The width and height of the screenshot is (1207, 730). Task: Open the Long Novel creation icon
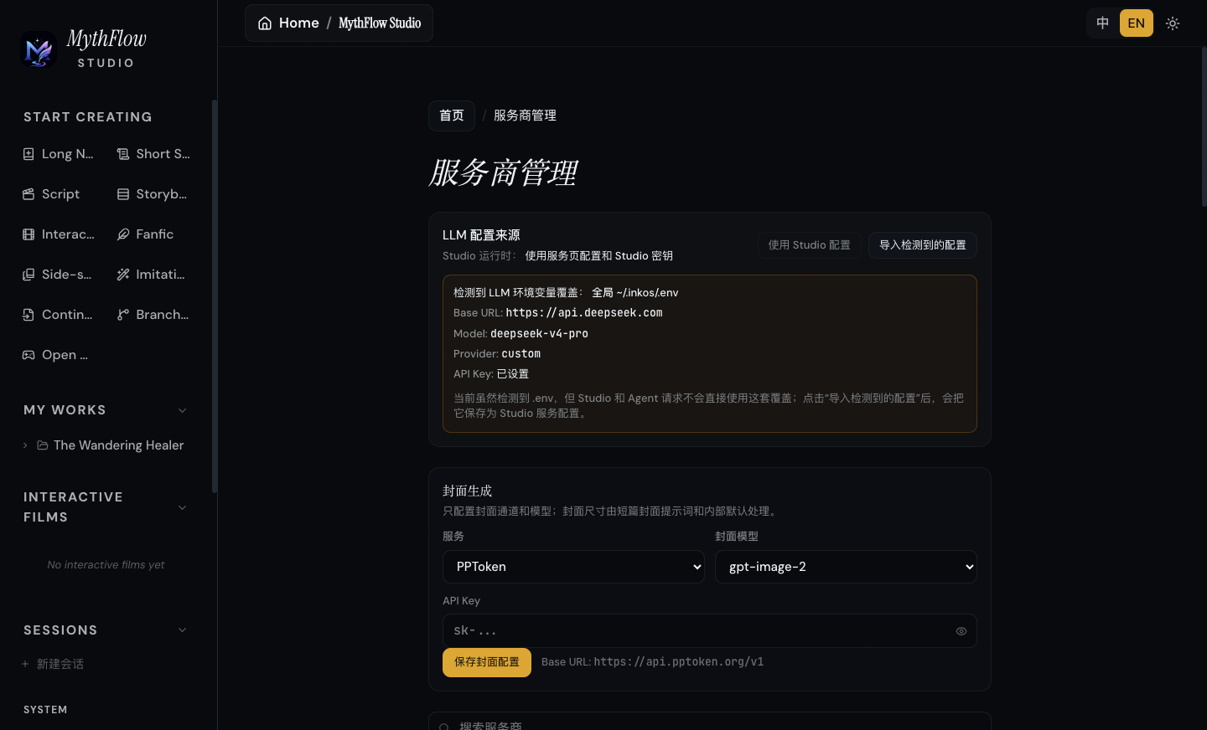click(28, 154)
